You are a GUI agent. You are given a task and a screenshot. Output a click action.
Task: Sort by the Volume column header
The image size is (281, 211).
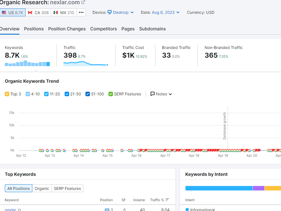(139, 200)
